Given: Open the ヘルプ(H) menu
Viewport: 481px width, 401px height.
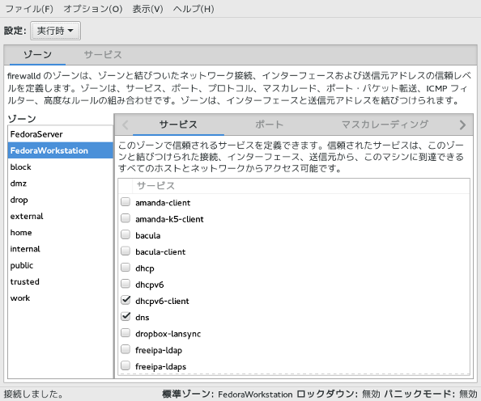Looking at the screenshot, I should [x=194, y=9].
